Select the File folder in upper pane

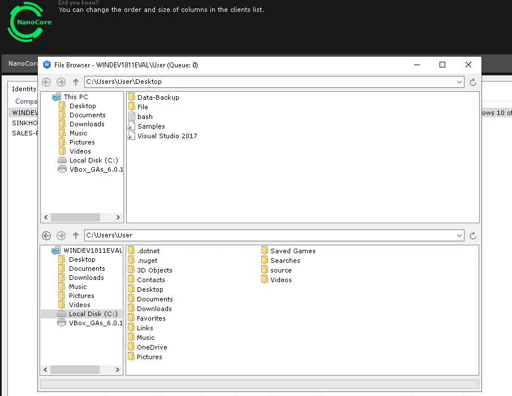138,107
